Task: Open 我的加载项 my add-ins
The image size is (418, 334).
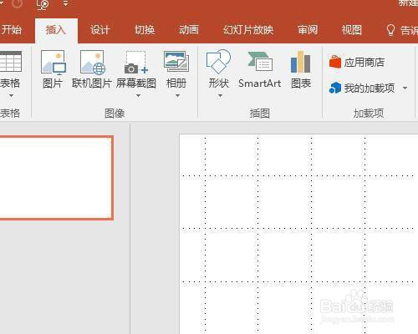Action: [x=362, y=89]
